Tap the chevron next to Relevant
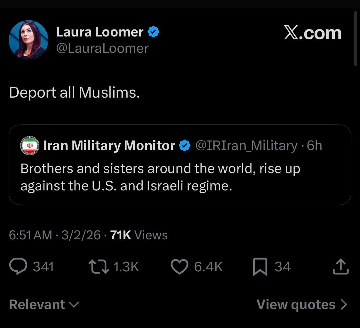Viewport: 360px width, 328px height. click(74, 305)
